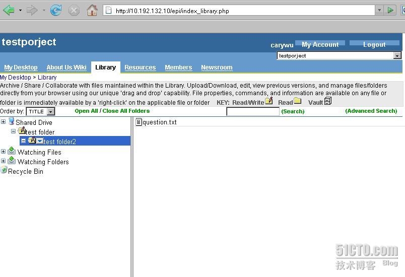Viewport: 405px width, 277px height.
Task: Select the test folder tree item
Action: coord(40,132)
